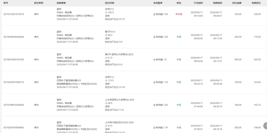The width and height of the screenshot is (267, 133).
Task: Click the 状态 column header
Action: coord(179,3)
